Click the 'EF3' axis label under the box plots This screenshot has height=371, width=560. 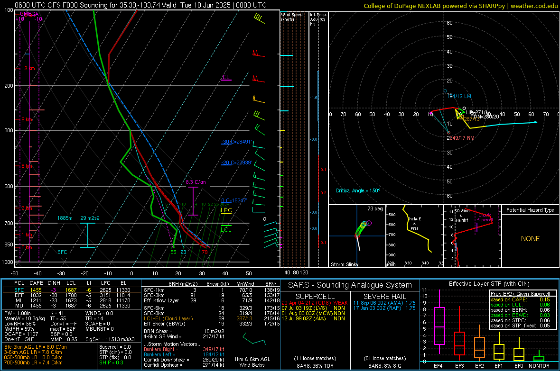point(459,366)
